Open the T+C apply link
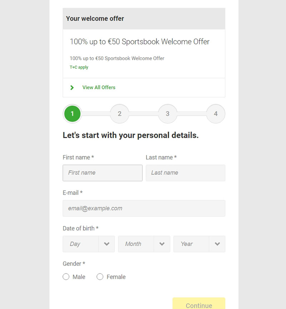Screen dimensions: 286x309 (x=79, y=67)
